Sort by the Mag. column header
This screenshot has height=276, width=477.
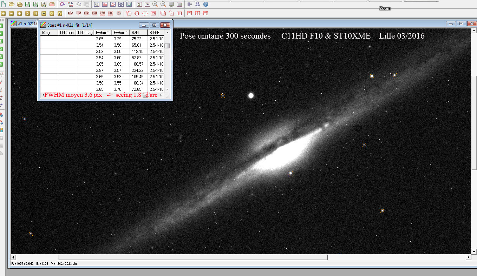49,33
